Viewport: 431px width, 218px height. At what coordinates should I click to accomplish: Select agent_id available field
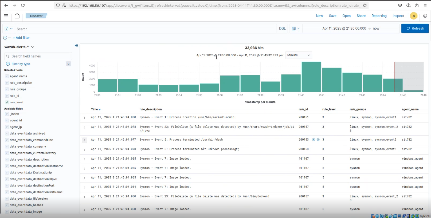pos(16,120)
